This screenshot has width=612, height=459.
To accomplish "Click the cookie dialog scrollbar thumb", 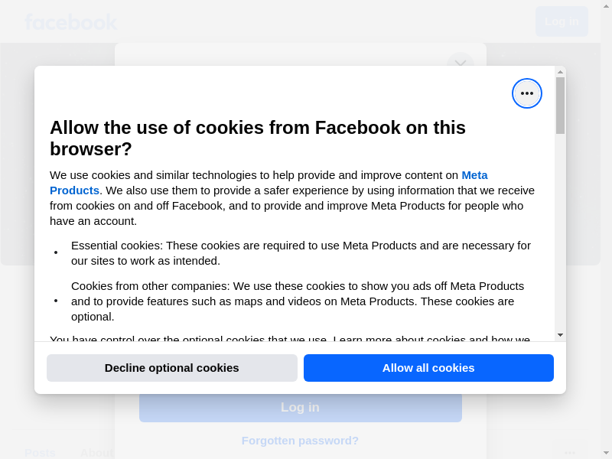I will click(x=560, y=106).
